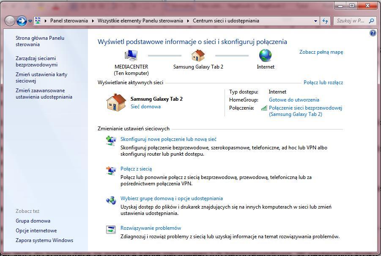This screenshot has width=381, height=256.
Task: Select Panel sterowania breadcrumb
Action: click(69, 21)
